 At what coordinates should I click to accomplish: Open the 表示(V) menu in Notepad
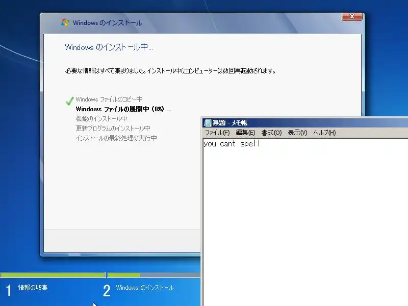[x=297, y=133]
